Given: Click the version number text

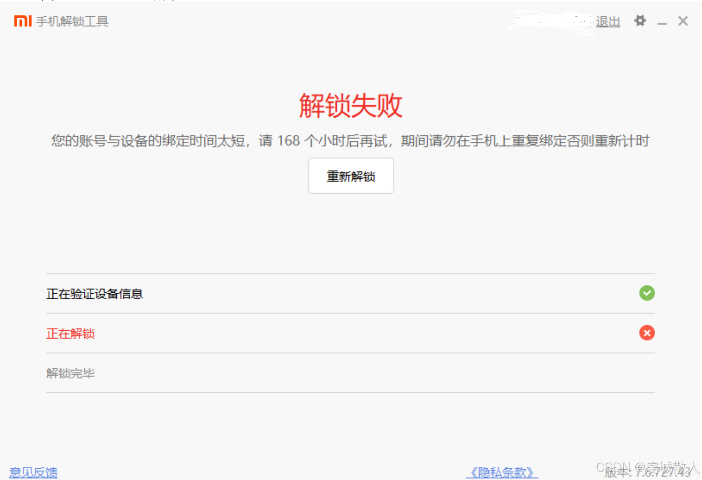Looking at the screenshot, I should 647,472.
